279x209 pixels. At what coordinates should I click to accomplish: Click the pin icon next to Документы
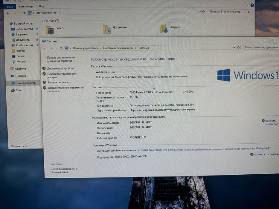coord(37,40)
